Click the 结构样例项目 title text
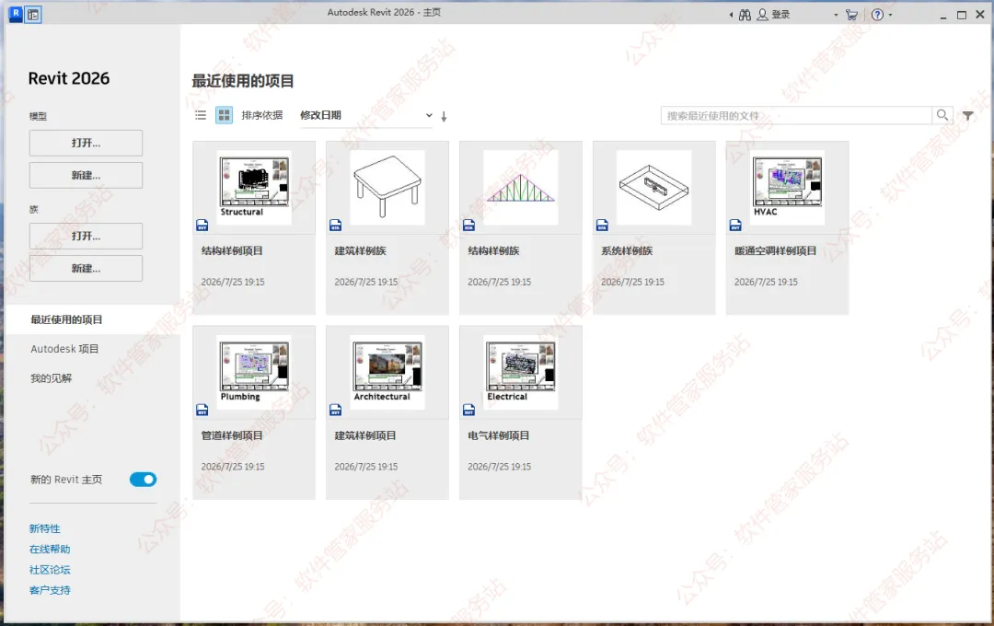 pos(232,251)
